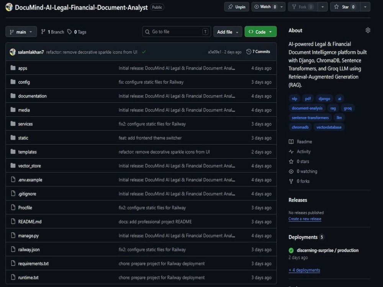This screenshot has width=383, height=287.
Task: Click the repository owner avatar beside the title
Action: 9,7
